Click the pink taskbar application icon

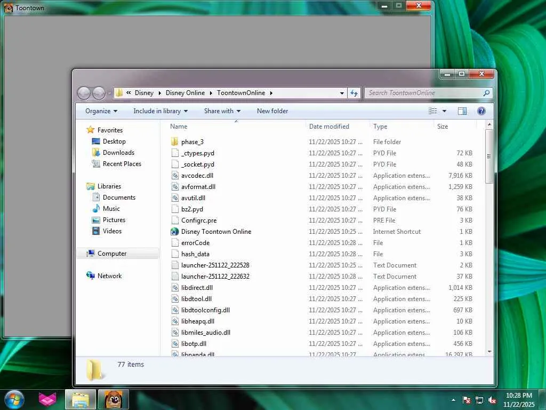pyautogui.click(x=47, y=399)
